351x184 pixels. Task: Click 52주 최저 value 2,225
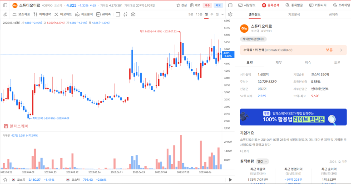tap(262, 96)
